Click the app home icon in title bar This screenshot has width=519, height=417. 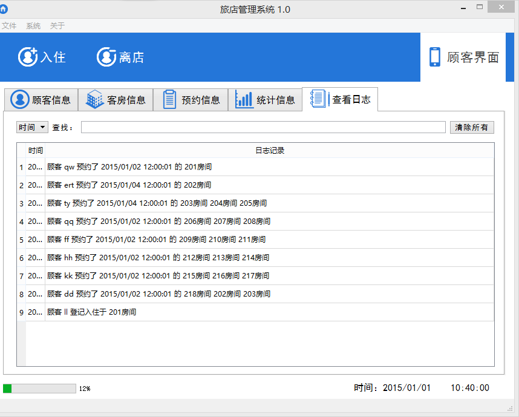click(4, 9)
